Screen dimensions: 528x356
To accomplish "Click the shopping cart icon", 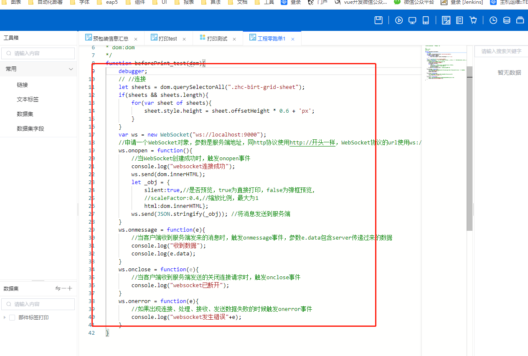I will point(473,20).
